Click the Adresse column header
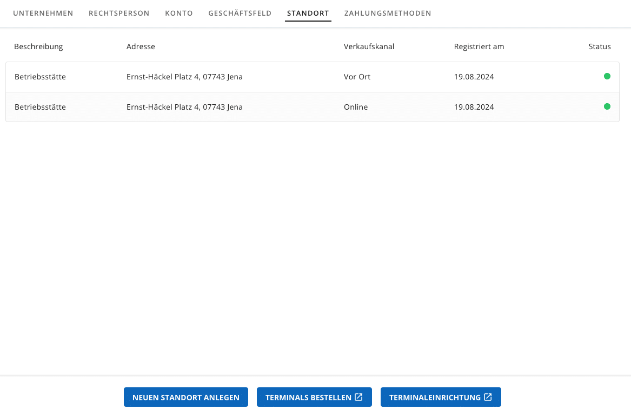This screenshot has height=410, width=631. point(141,46)
